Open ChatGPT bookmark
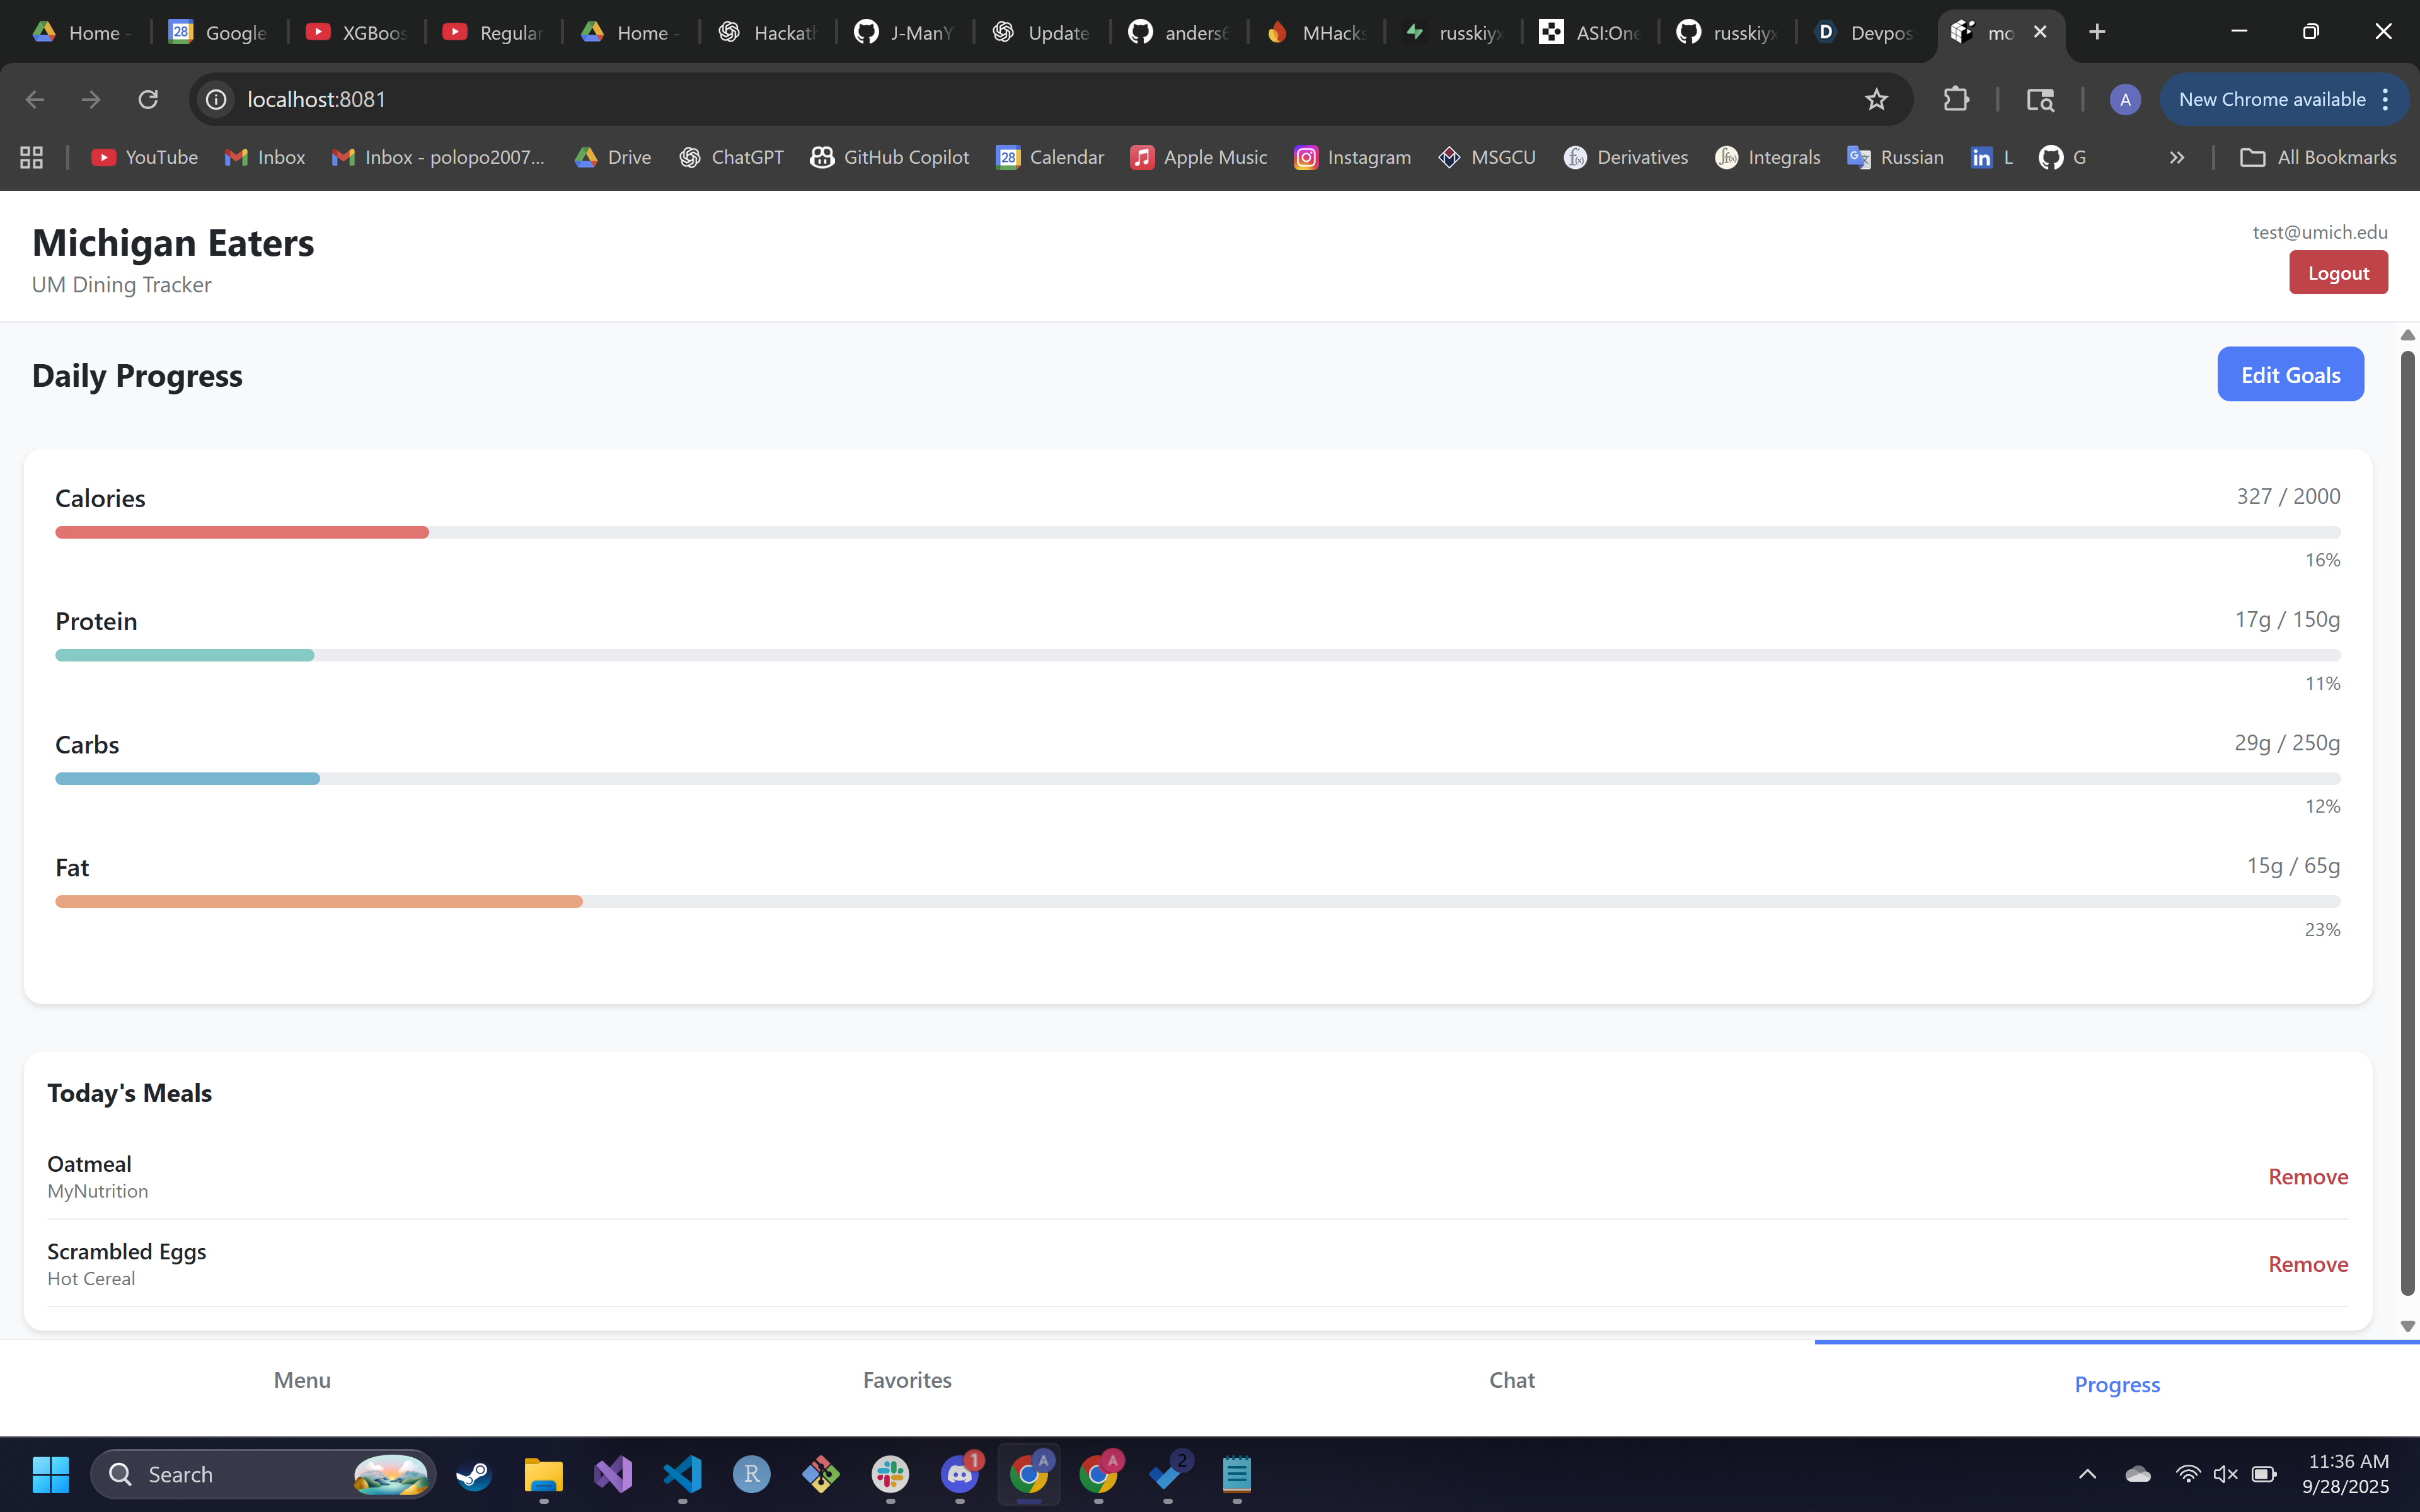Viewport: 2420px width, 1512px height. 731,157
